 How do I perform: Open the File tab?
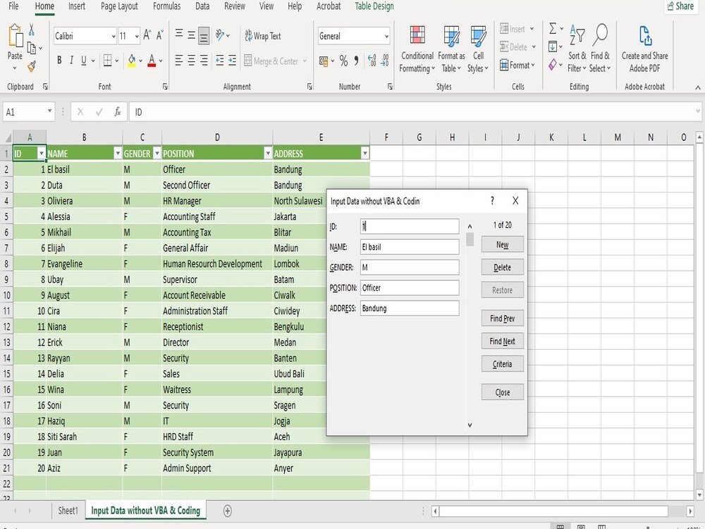[x=13, y=6]
